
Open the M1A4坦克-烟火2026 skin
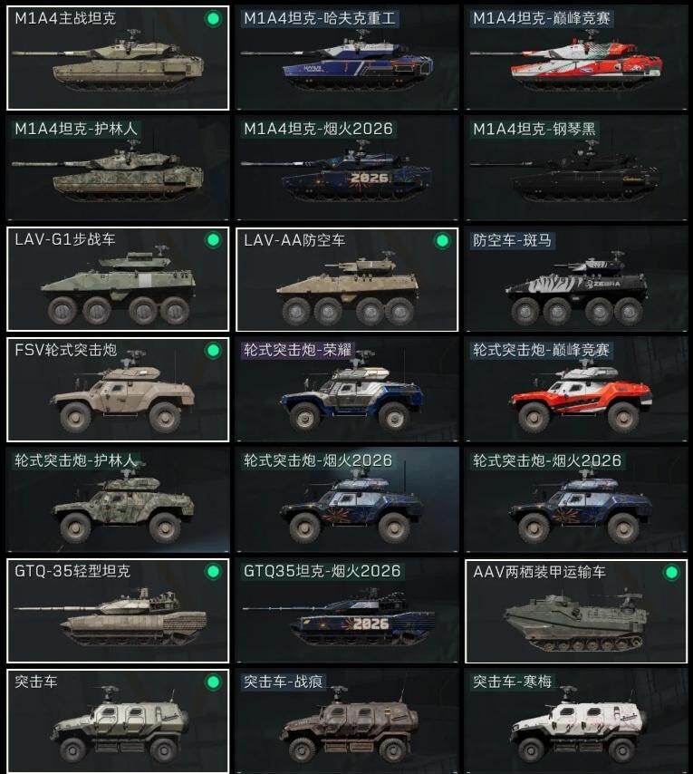pos(347,169)
